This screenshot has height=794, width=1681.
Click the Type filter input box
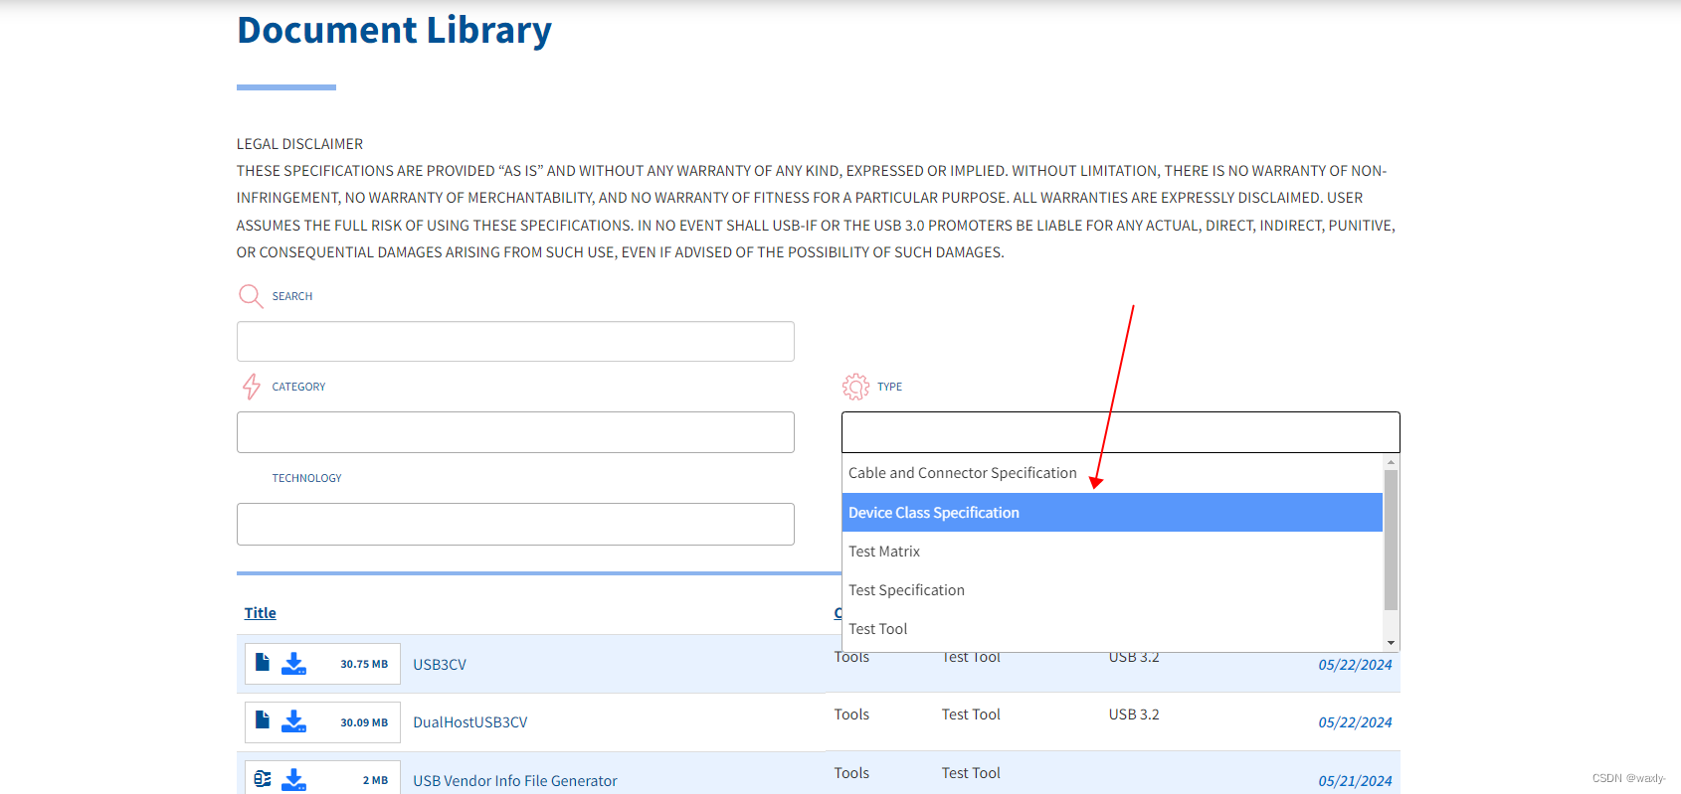point(1121,432)
